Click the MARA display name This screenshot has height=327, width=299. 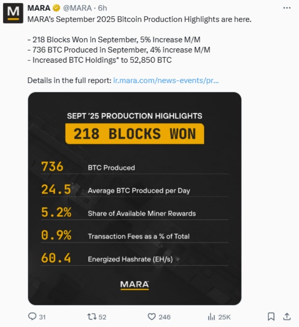point(39,8)
